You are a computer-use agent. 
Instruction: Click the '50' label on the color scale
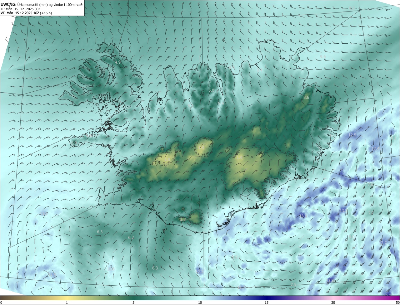[397, 303]
